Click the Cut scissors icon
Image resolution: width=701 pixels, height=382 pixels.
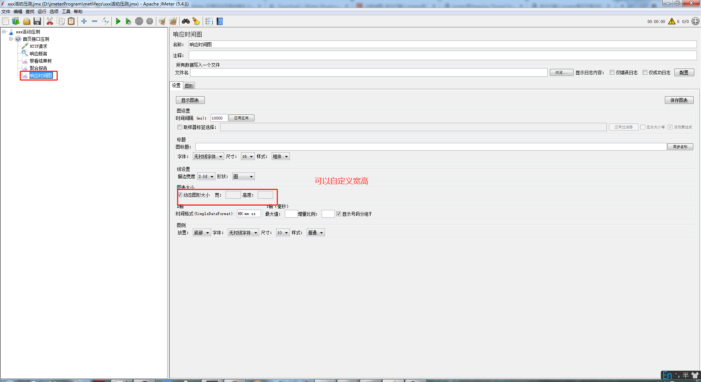(x=50, y=22)
